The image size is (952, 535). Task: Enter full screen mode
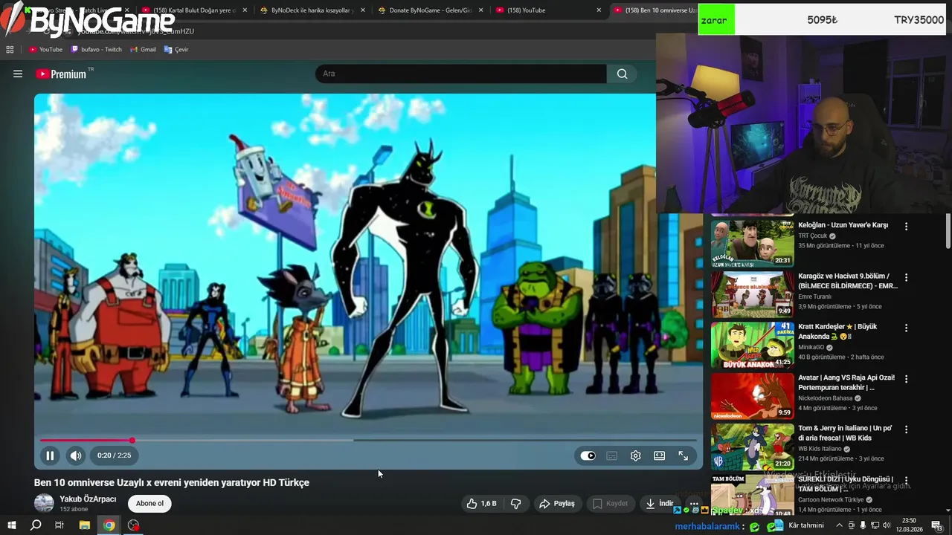tap(684, 455)
